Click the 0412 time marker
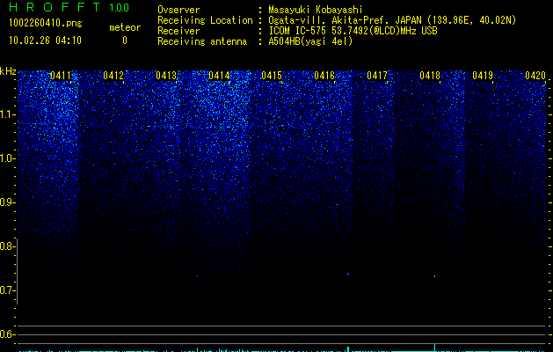Image resolution: width=553 pixels, height=352 pixels. click(113, 76)
